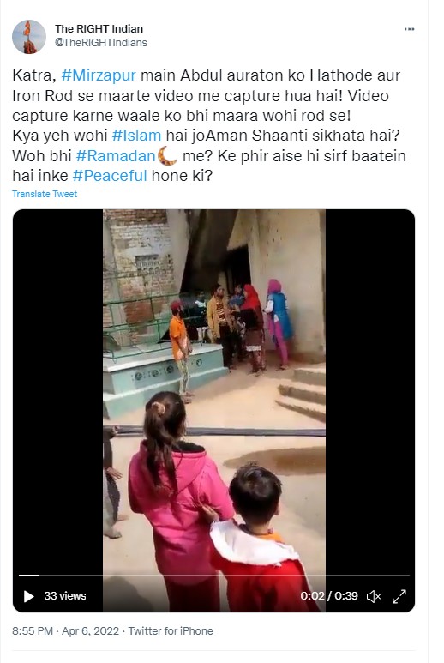This screenshot has width=444, height=663.
Task: Open the #Islam hashtag
Action: click(136, 136)
